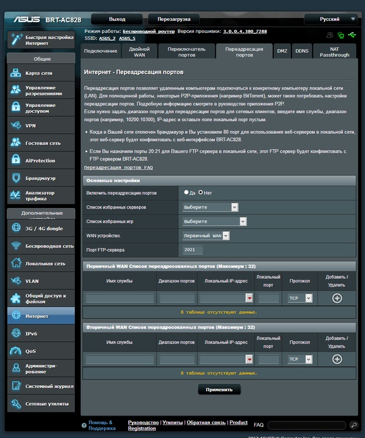Open the Утилиты footer link
This screenshot has width=365, height=438.
(173, 422)
